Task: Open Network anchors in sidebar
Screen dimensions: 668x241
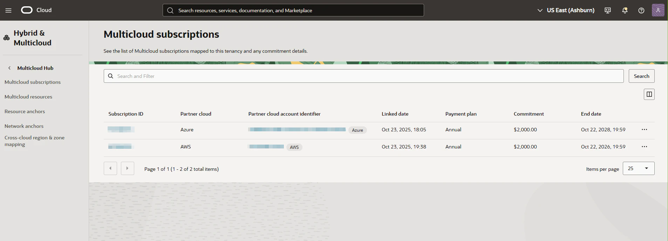Action: click(24, 126)
